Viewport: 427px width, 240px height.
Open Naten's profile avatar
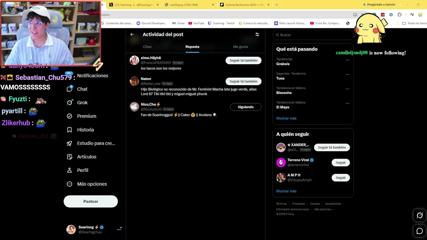click(134, 81)
